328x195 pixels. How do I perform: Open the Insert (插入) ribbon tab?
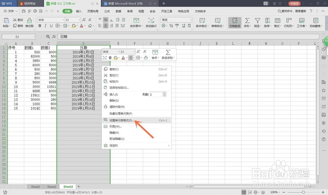(x=79, y=11)
